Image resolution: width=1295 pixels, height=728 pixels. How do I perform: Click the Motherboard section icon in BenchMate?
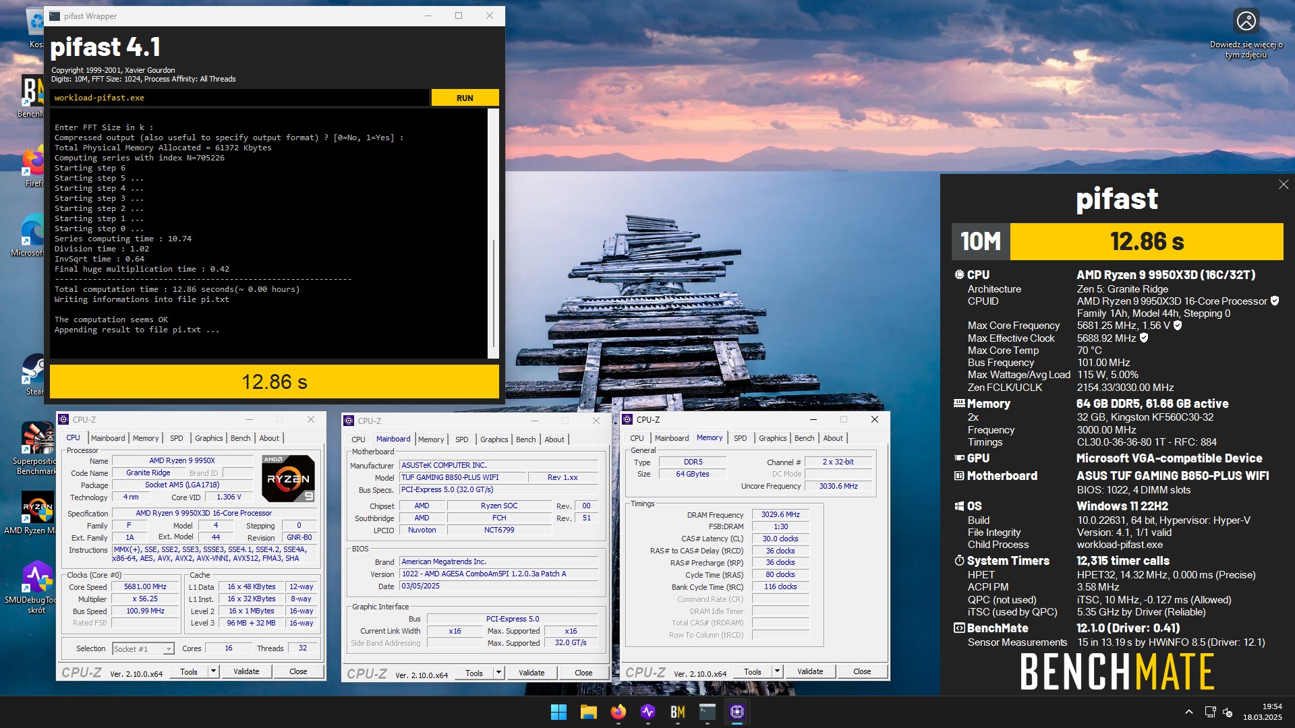point(959,475)
